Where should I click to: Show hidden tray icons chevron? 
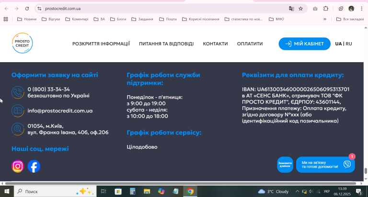pos(297,191)
